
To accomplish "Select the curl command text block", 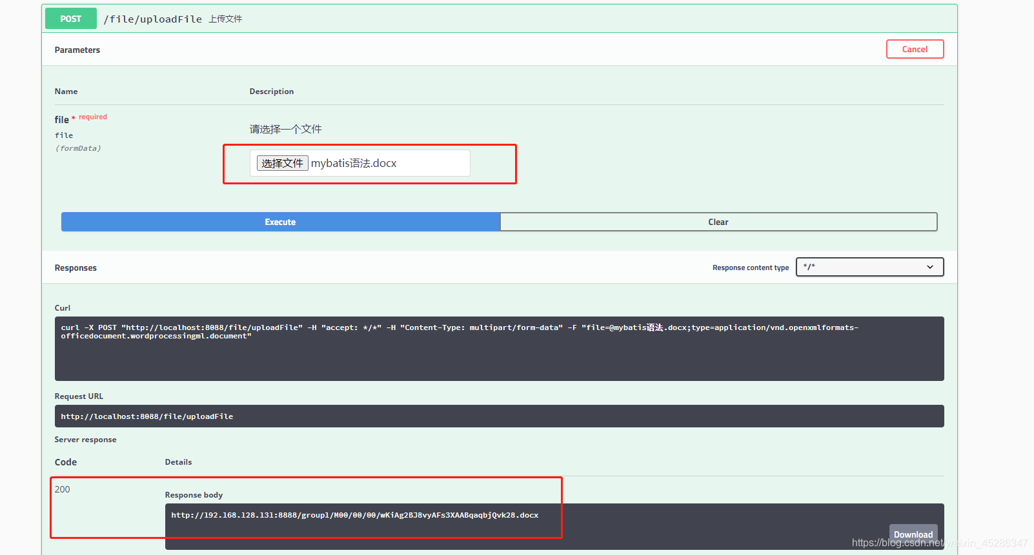I will coord(499,349).
